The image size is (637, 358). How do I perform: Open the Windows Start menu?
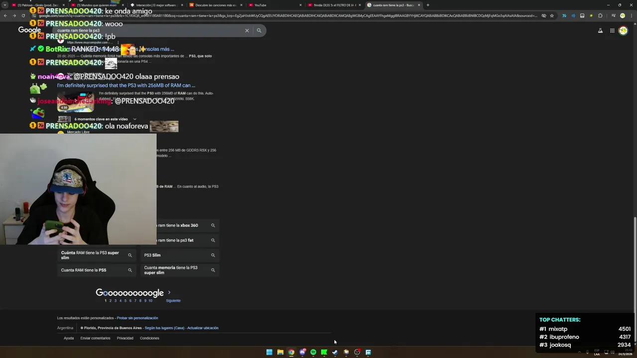point(269,352)
